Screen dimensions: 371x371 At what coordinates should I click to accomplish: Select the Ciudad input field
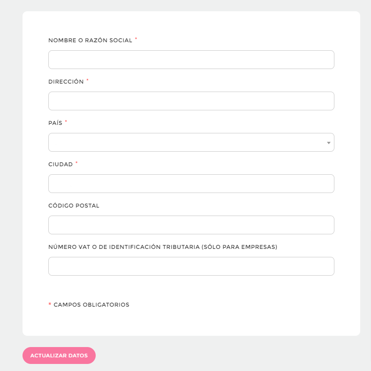(191, 184)
